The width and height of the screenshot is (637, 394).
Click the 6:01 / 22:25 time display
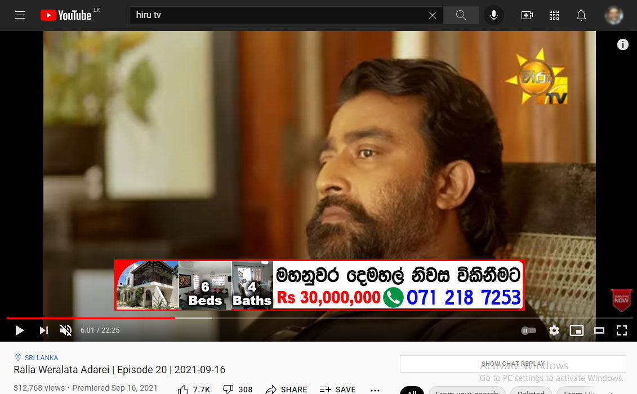[100, 330]
